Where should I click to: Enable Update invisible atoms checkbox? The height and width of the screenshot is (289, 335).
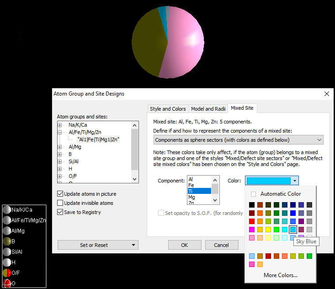click(x=60, y=203)
